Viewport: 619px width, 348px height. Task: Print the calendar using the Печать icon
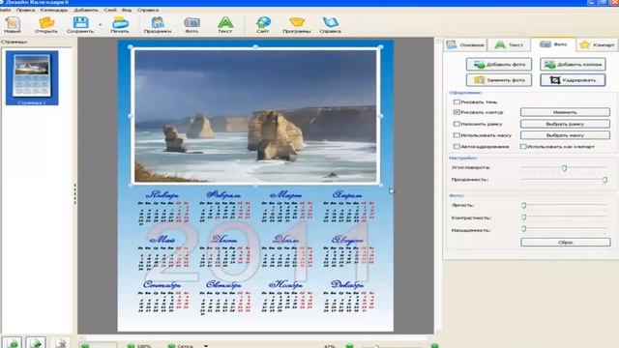pyautogui.click(x=120, y=24)
